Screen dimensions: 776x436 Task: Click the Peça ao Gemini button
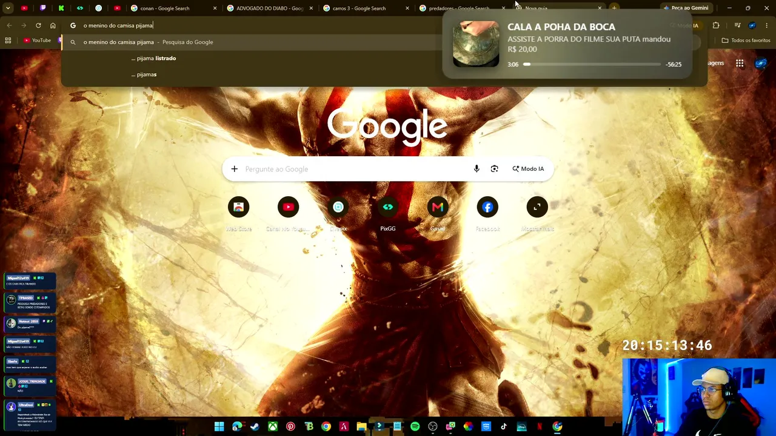point(686,8)
